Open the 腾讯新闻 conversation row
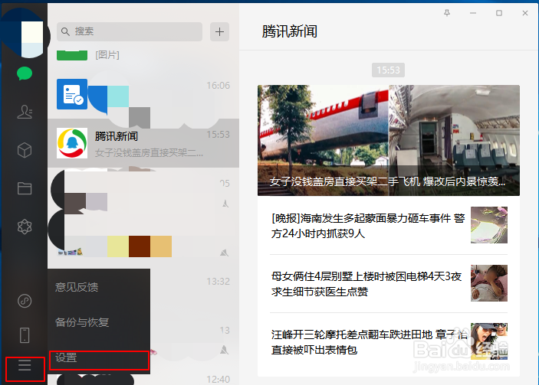This screenshot has height=385, width=539. (x=143, y=143)
